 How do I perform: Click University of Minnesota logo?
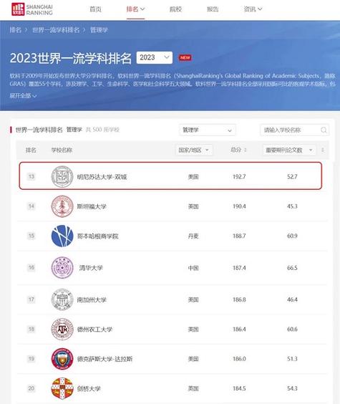click(x=62, y=176)
